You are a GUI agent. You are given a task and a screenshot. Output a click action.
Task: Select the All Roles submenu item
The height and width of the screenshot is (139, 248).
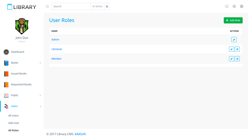[x=14, y=131]
